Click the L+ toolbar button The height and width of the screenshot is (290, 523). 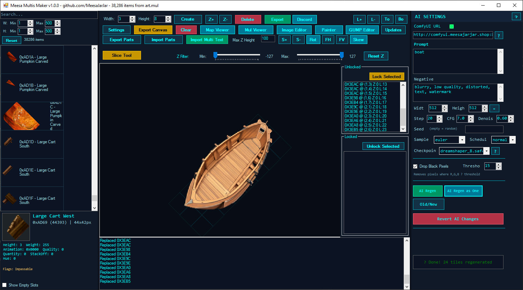point(359,20)
